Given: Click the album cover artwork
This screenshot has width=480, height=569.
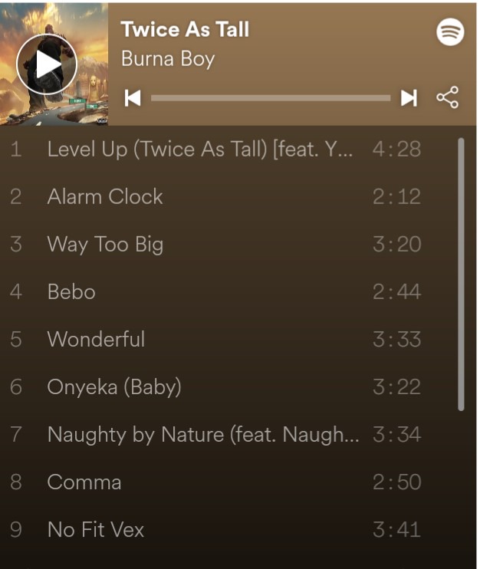Looking at the screenshot, I should click(54, 64).
